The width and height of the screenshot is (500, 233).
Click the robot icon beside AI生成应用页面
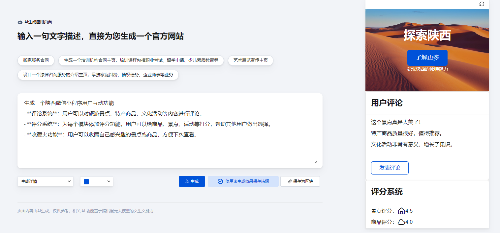tap(20, 22)
